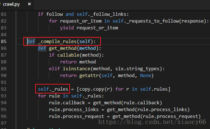This screenshot has height=129, width=210.
Task: Click 'rule.callback' at start of line 94
Action: (x=67, y=103)
